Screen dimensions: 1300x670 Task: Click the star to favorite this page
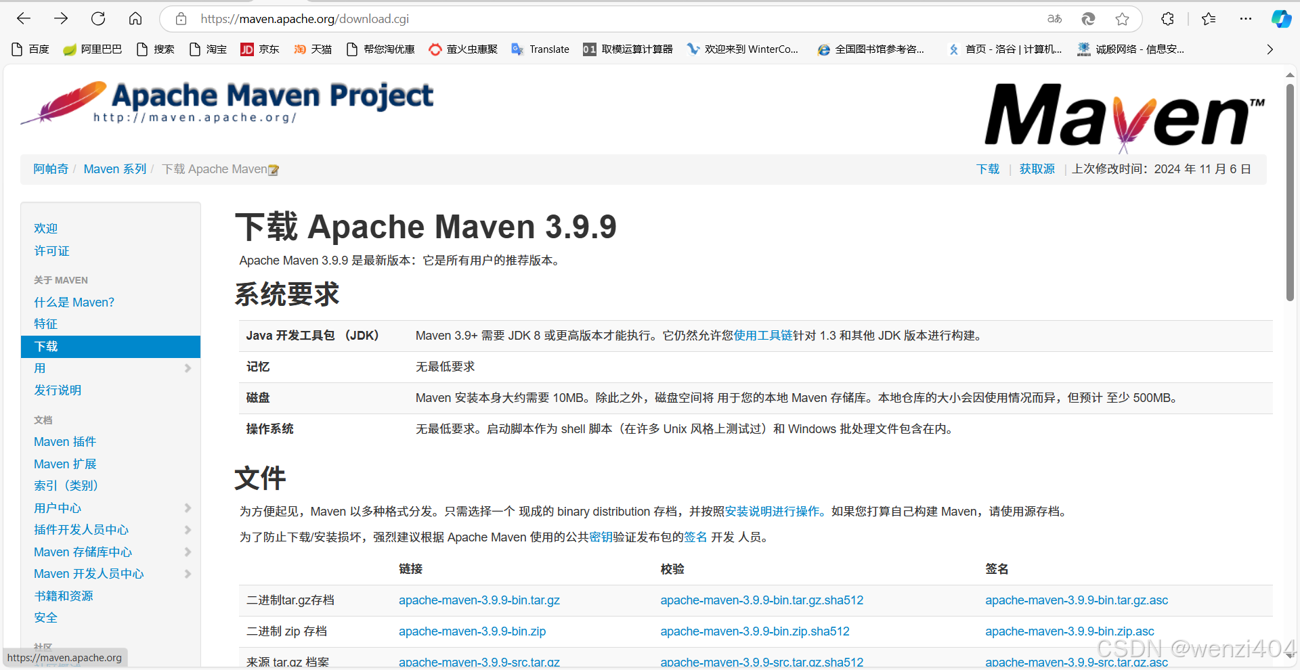(x=1123, y=19)
